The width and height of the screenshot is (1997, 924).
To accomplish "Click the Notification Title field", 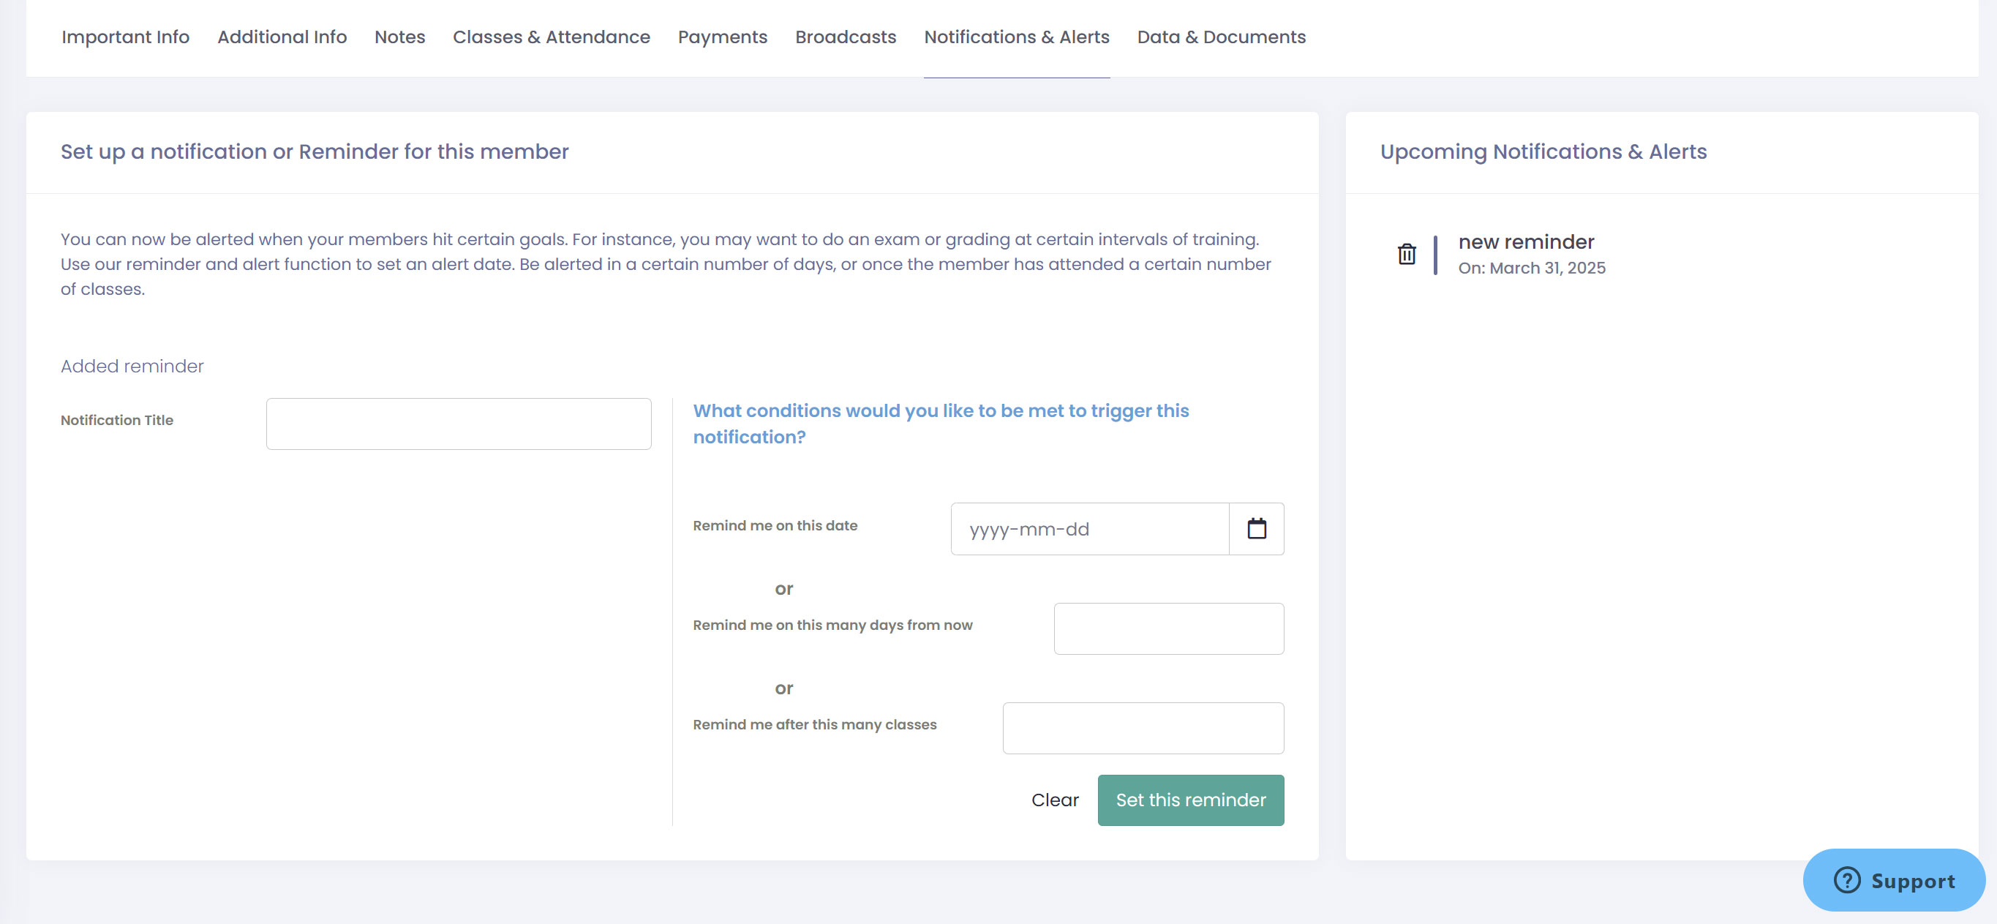I will 458,424.
